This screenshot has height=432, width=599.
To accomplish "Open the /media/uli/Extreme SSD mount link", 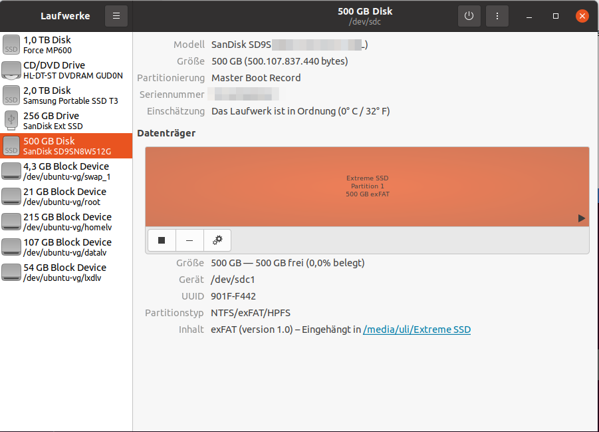I will [x=417, y=329].
